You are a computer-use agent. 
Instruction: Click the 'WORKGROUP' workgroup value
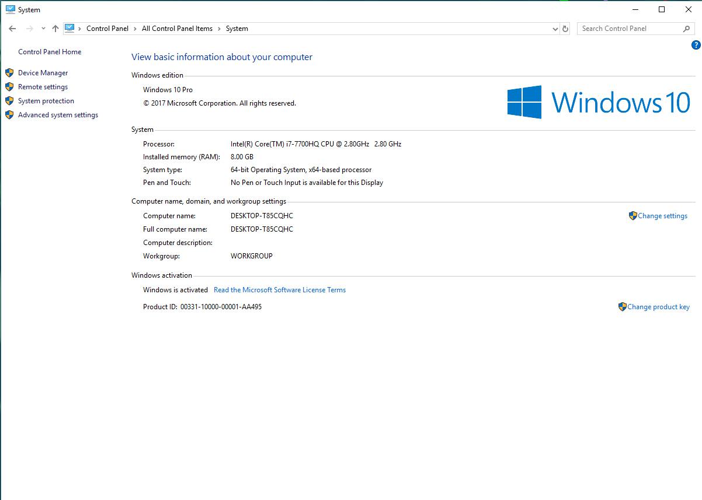click(x=252, y=256)
